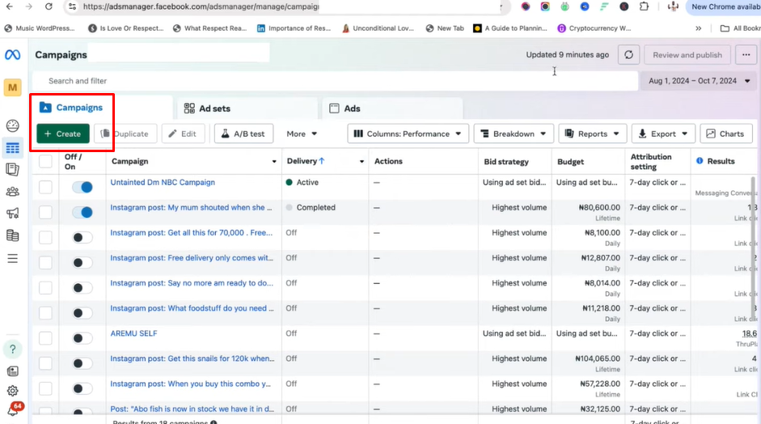This screenshot has width=761, height=424.
Task: Open the Audiences icon in sidebar
Action: [x=12, y=192]
